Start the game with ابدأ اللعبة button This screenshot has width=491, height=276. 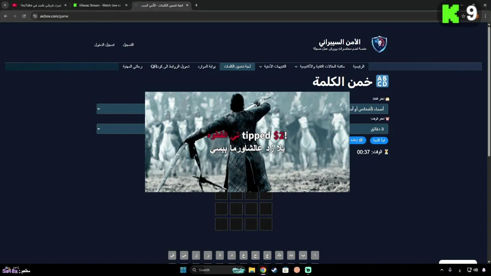pos(379,140)
